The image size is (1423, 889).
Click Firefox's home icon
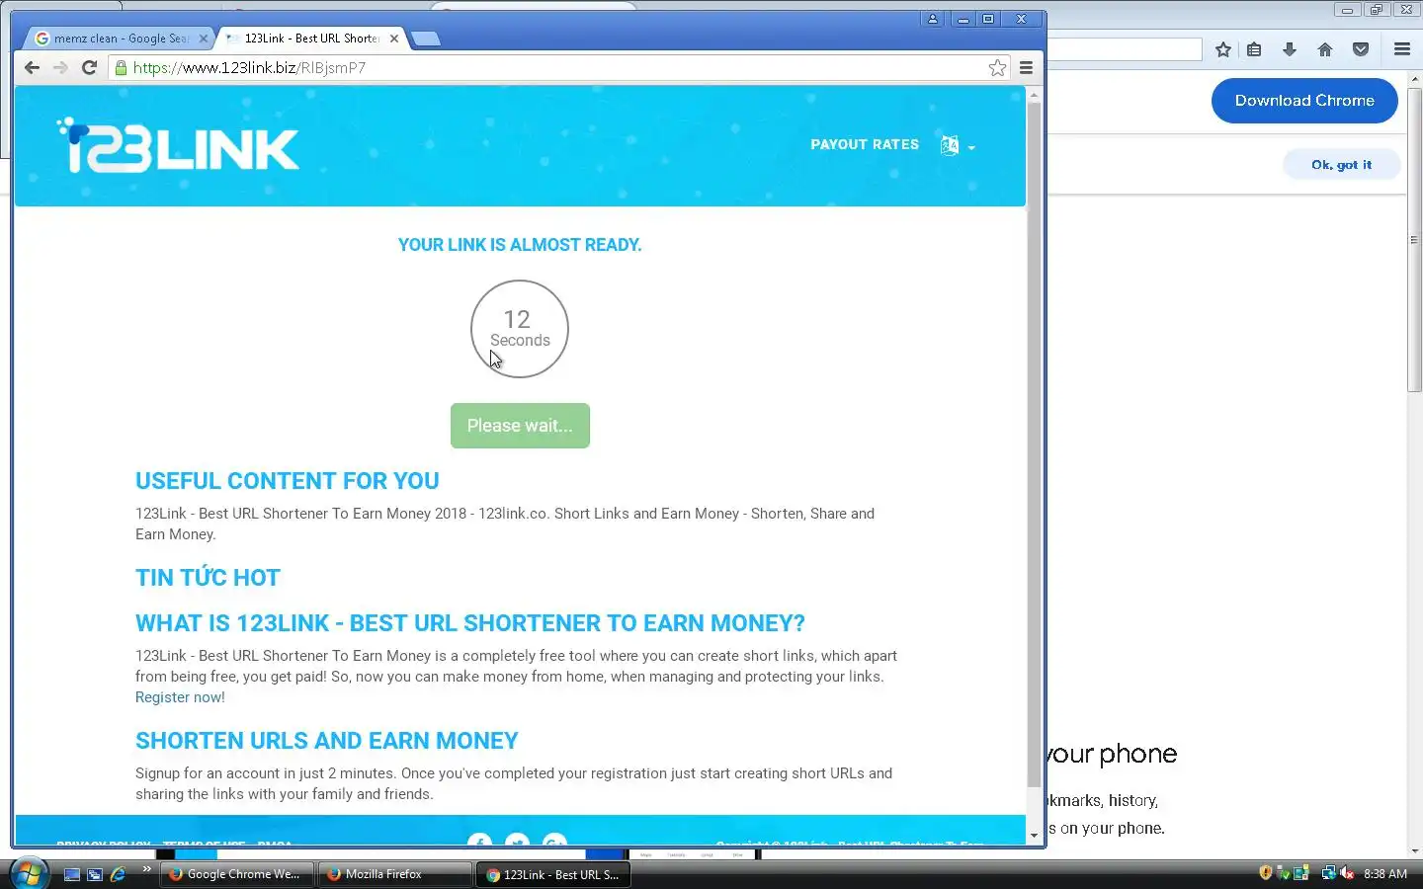[1325, 49]
